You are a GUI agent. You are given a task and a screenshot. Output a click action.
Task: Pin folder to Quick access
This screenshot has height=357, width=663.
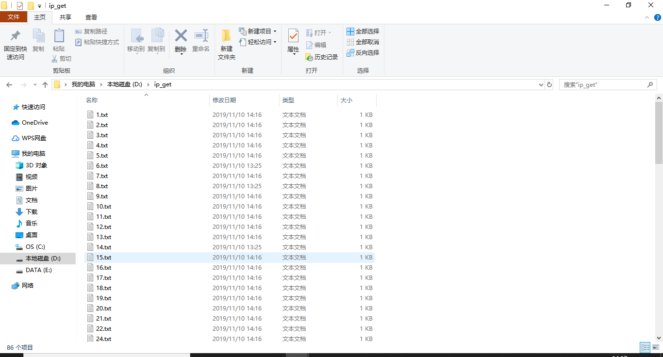point(15,45)
